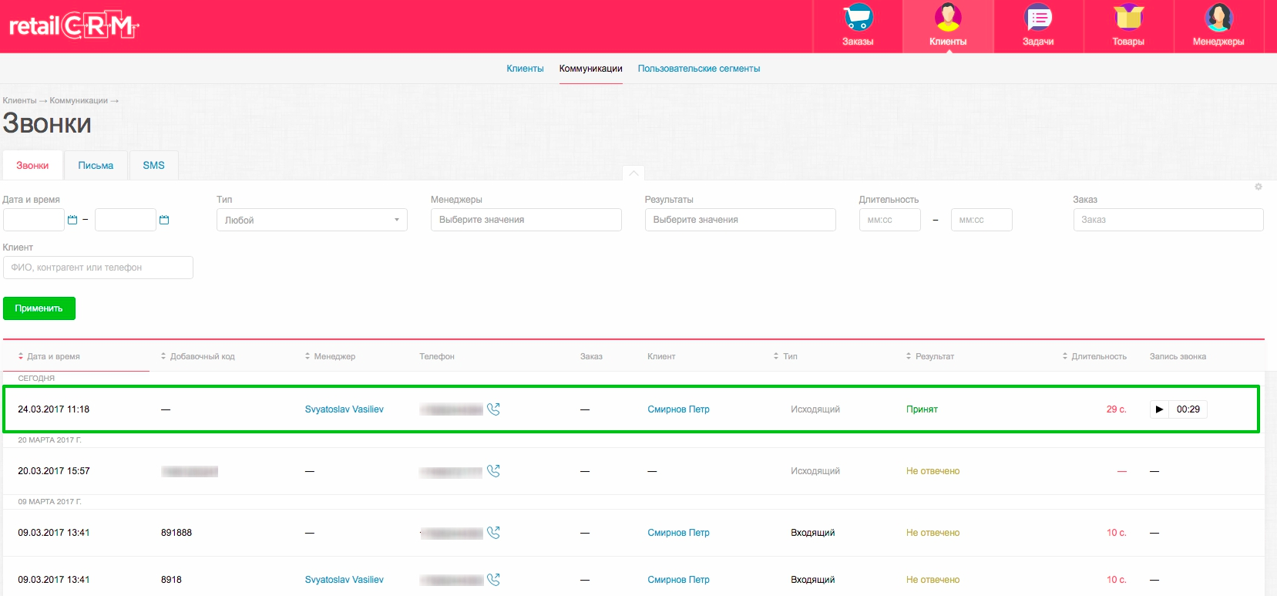Open Пользовательские сегменты submenu link
The width and height of the screenshot is (1277, 596).
698,69
